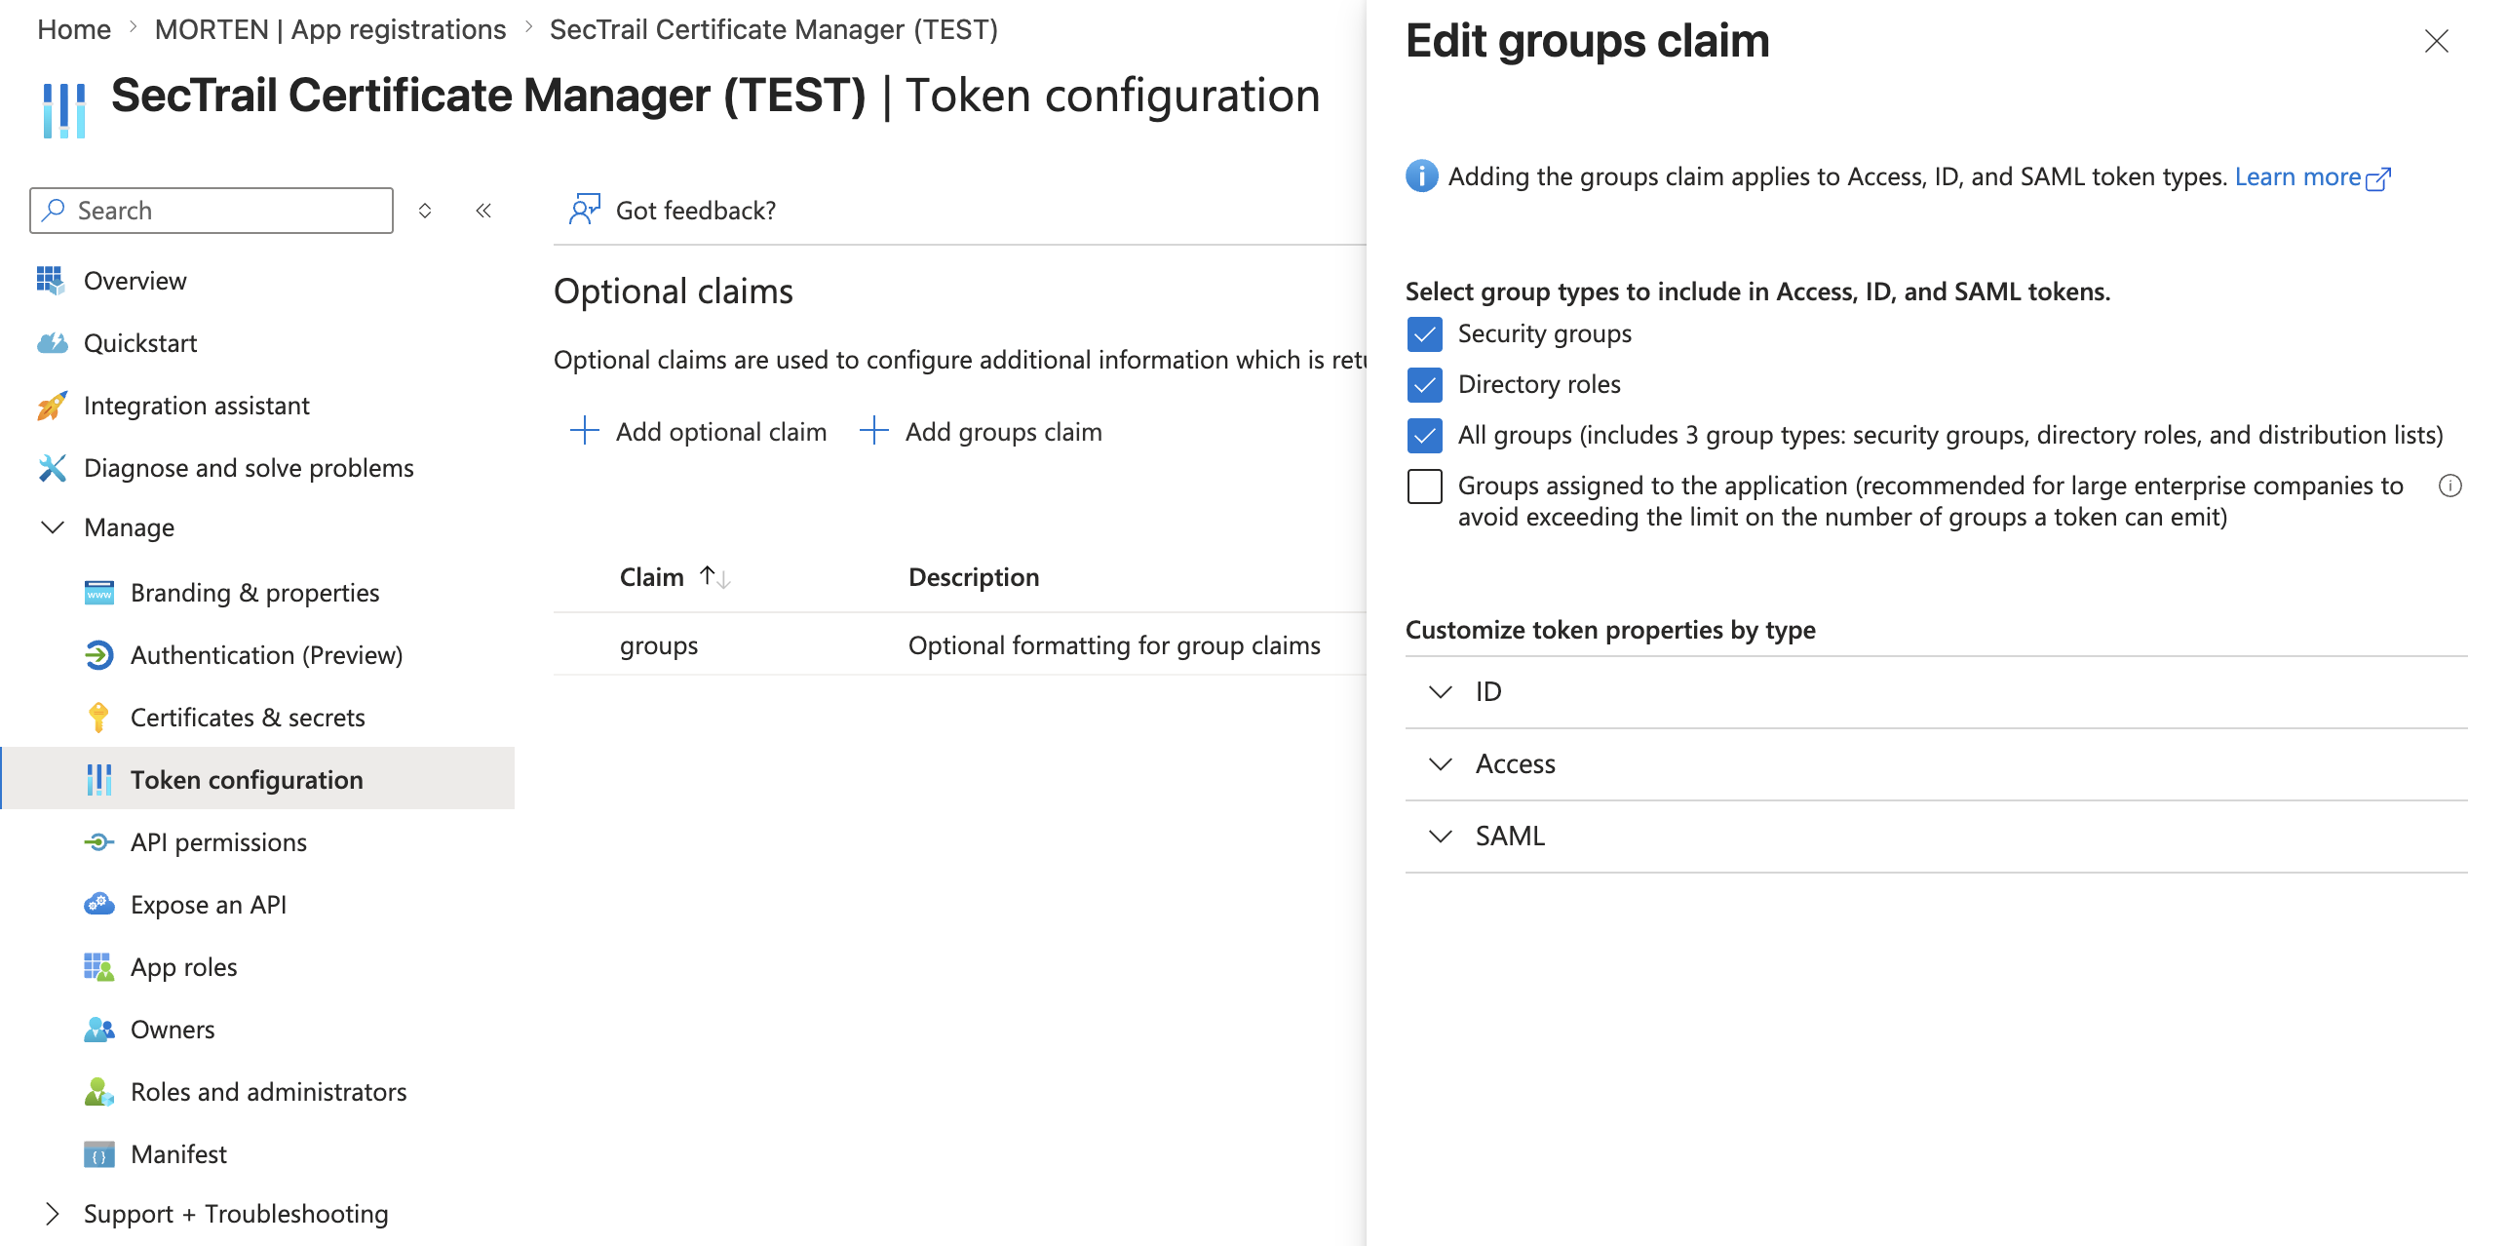2507x1246 pixels.
Task: Click the Got feedback? button
Action: pyautogui.click(x=673, y=210)
